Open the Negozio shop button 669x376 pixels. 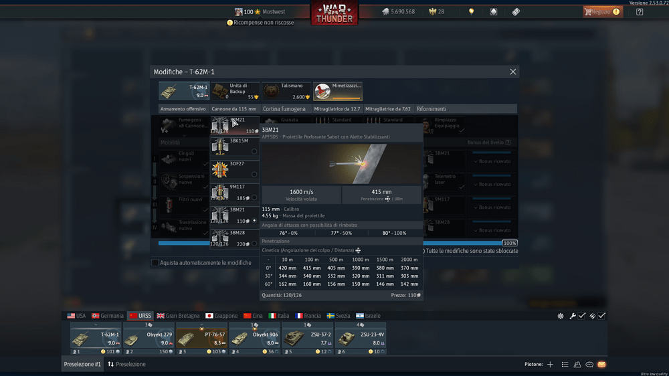click(603, 11)
